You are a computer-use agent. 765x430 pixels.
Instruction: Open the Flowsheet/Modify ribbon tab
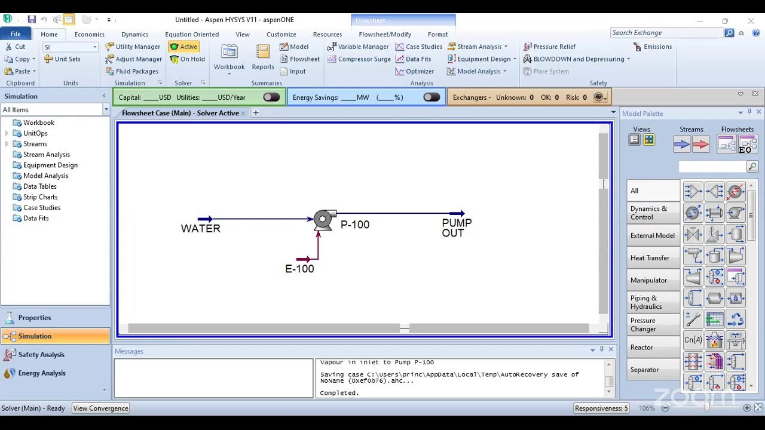pyautogui.click(x=385, y=34)
